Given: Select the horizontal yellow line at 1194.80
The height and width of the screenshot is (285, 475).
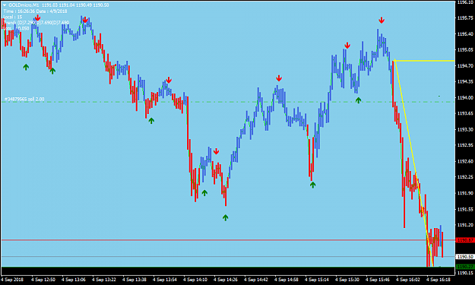Looking at the screenshot, I should 424,61.
